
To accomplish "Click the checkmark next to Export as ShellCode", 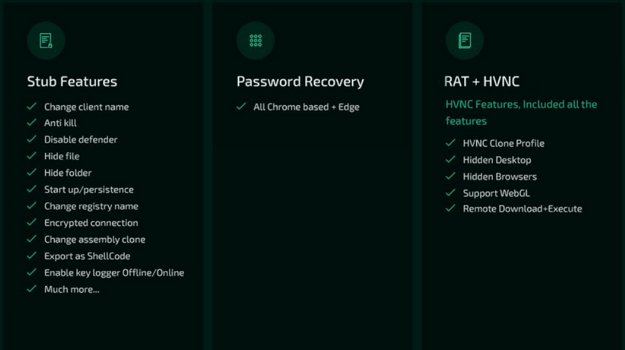I will click(31, 255).
